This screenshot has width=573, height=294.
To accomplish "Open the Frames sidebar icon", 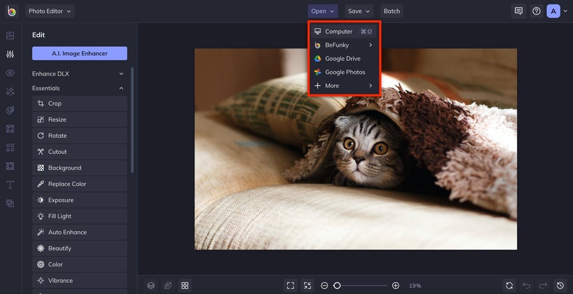I will (10, 129).
